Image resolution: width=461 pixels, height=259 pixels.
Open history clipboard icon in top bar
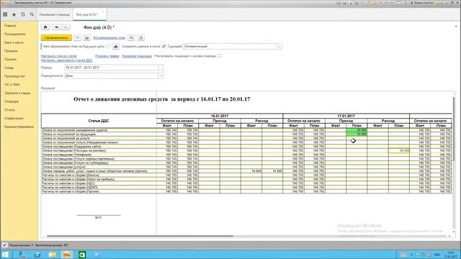23,14
